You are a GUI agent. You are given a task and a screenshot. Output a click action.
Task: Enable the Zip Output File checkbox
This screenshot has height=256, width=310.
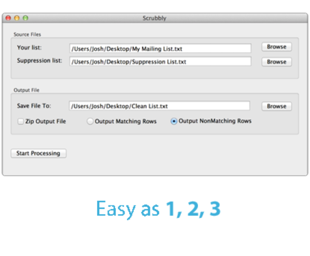click(21, 121)
